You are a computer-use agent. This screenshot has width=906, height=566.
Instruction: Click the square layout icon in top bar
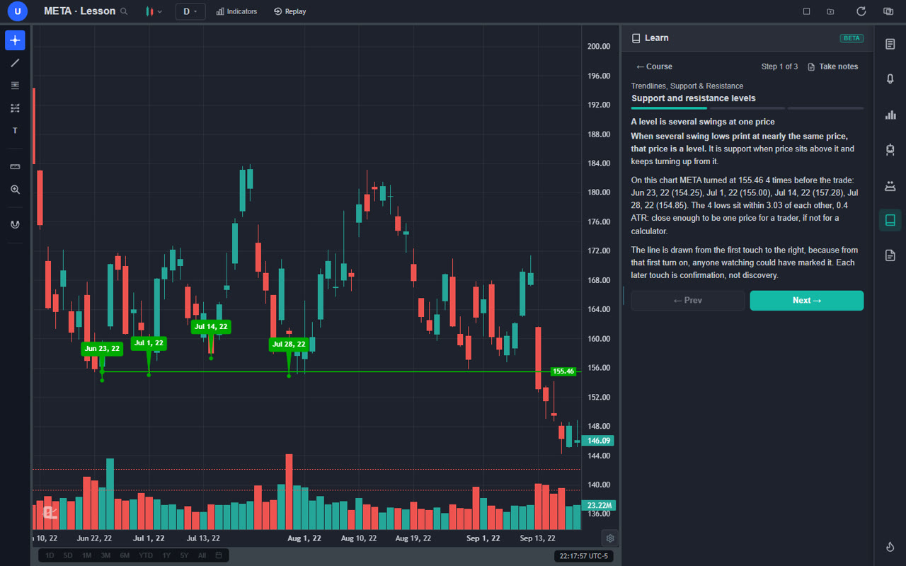(x=806, y=11)
